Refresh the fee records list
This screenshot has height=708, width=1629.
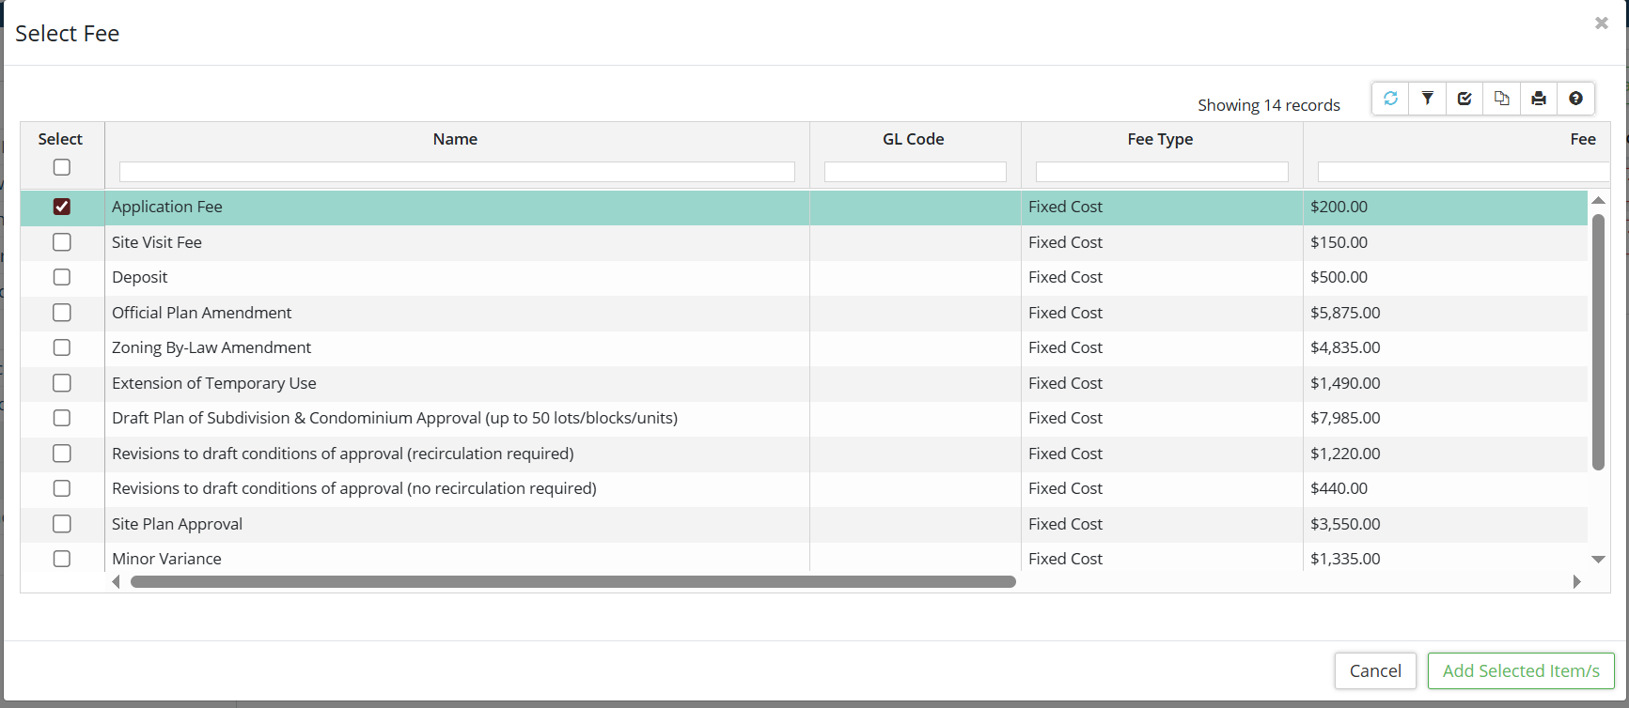pos(1390,98)
